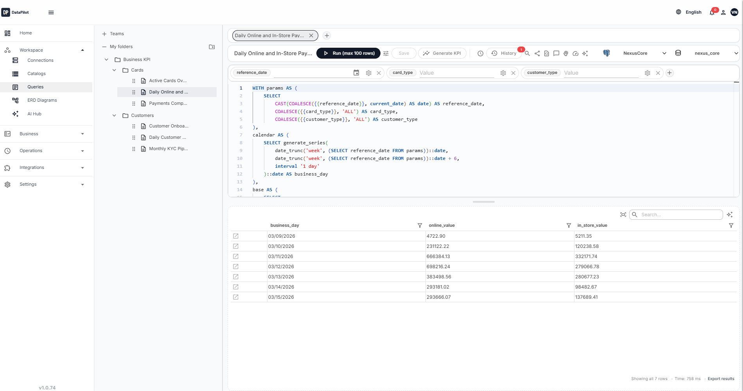The height and width of the screenshot is (391, 743).
Task: Click Export results
Action: tap(721, 378)
